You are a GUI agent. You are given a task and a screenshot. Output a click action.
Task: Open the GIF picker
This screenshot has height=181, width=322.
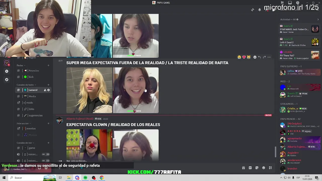coord(250,168)
